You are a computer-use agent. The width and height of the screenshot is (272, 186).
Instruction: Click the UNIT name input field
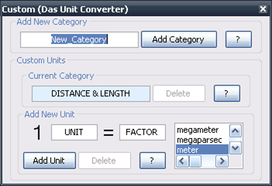coord(74,133)
